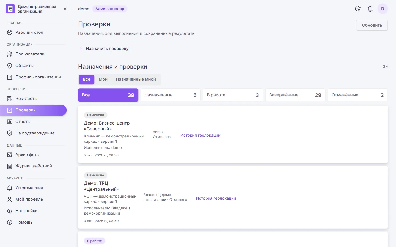Click the plus icon next to Назначить проверку
396x247 pixels.
[x=81, y=49]
